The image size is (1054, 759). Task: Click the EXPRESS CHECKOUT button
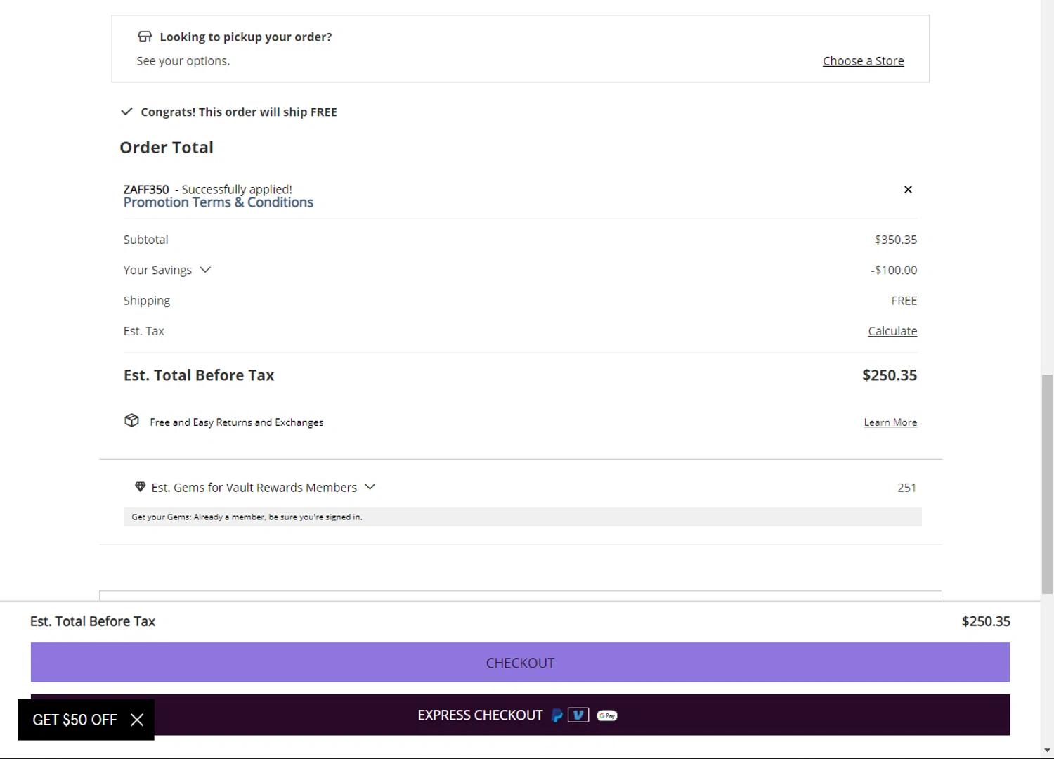(x=520, y=715)
